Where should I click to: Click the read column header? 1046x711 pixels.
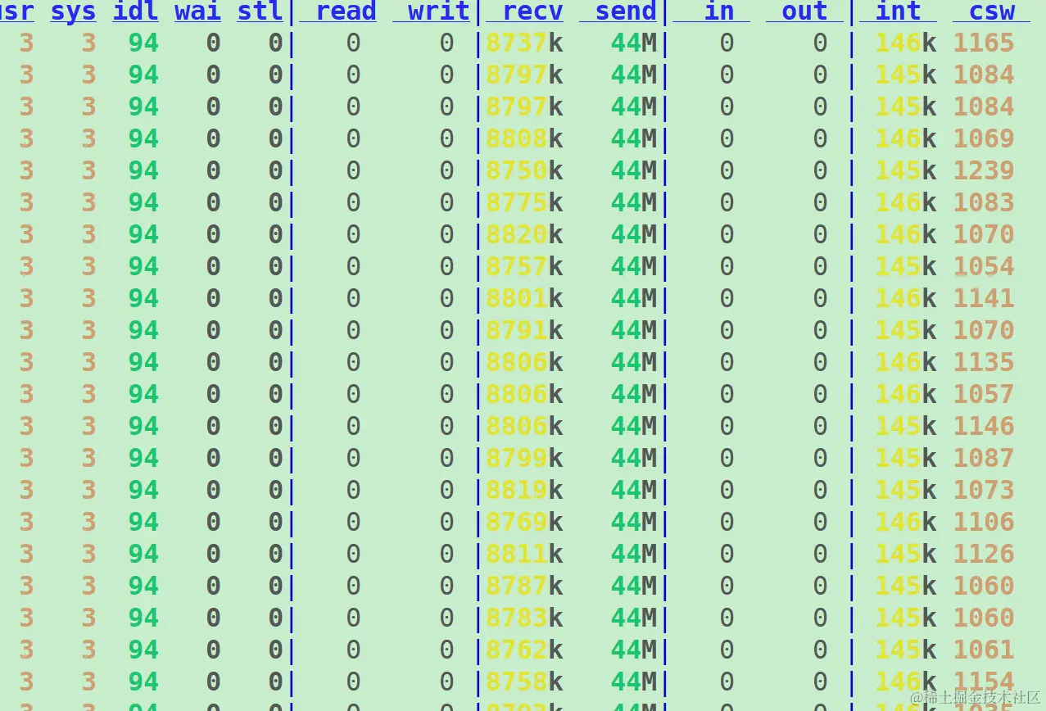(346, 12)
